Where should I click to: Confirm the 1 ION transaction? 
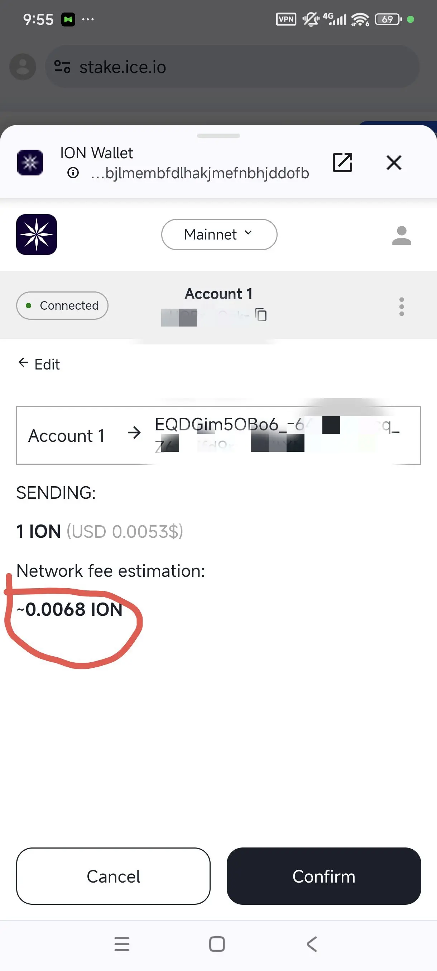tap(323, 876)
